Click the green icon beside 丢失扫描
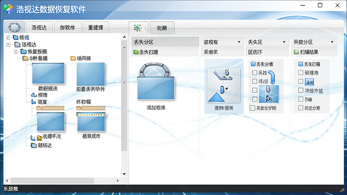The width and height of the screenshot is (347, 195). pos(136,52)
